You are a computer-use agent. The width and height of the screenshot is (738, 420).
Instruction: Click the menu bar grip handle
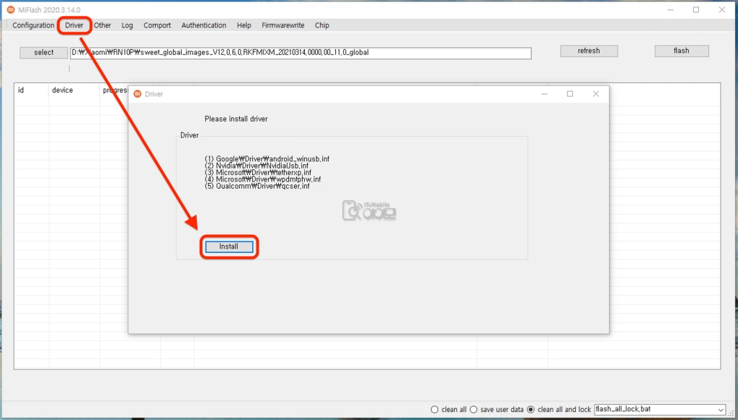[6, 25]
